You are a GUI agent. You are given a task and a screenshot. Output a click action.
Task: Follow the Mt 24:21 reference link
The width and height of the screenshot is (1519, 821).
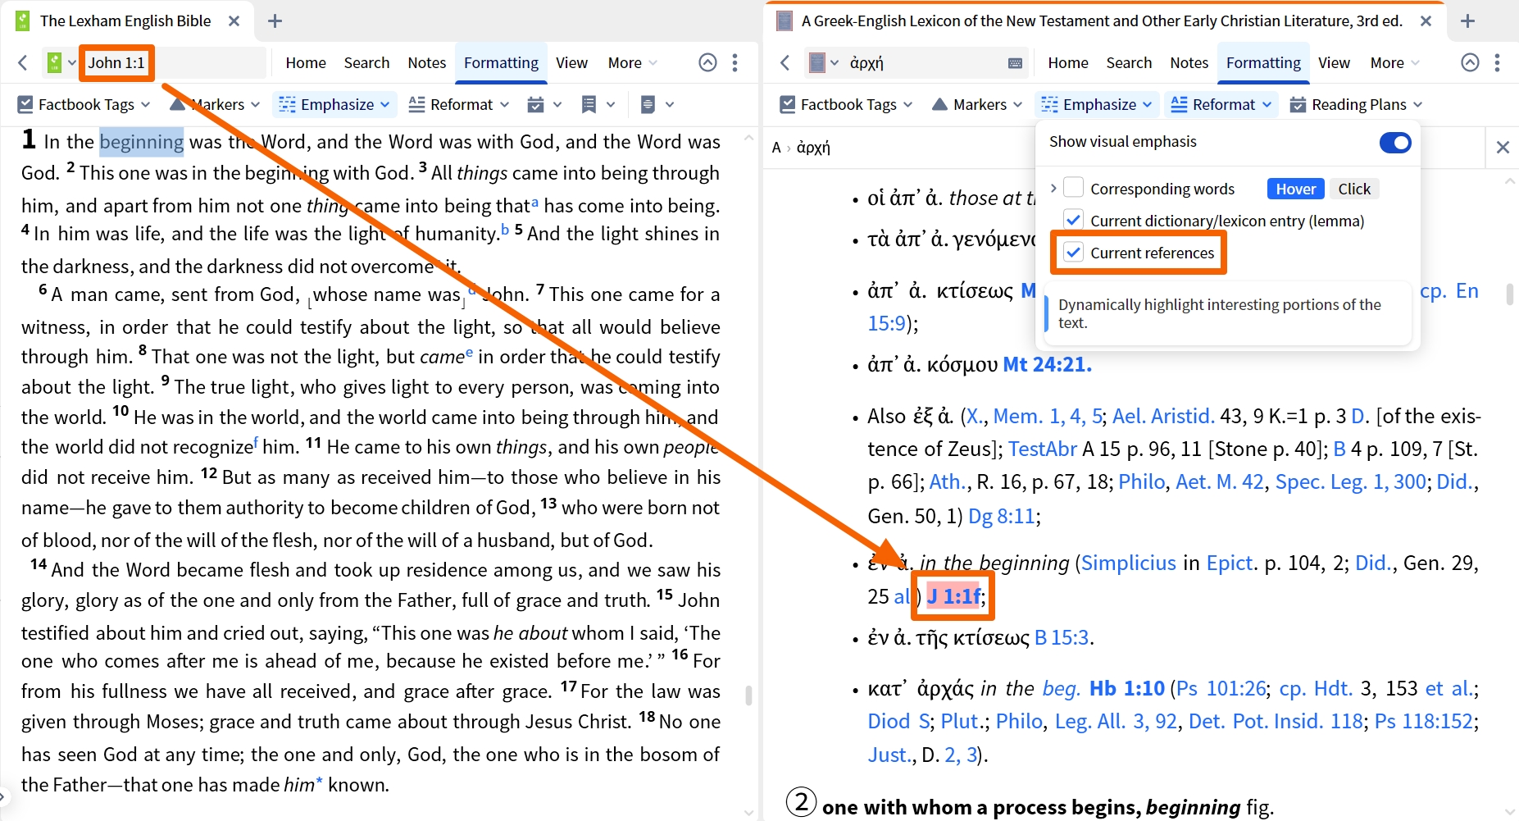(x=1048, y=365)
